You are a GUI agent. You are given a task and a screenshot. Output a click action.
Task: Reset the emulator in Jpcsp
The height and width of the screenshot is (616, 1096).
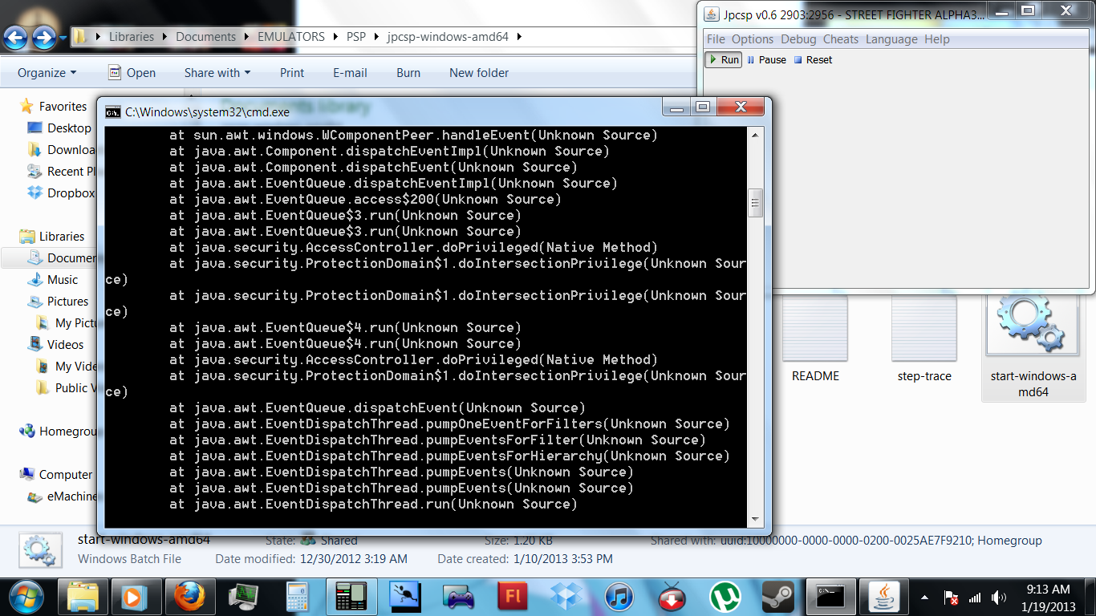pyautogui.click(x=814, y=60)
